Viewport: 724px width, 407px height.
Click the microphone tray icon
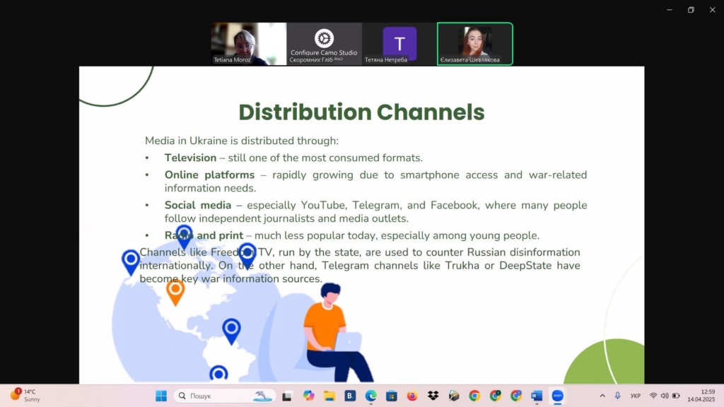click(x=617, y=396)
